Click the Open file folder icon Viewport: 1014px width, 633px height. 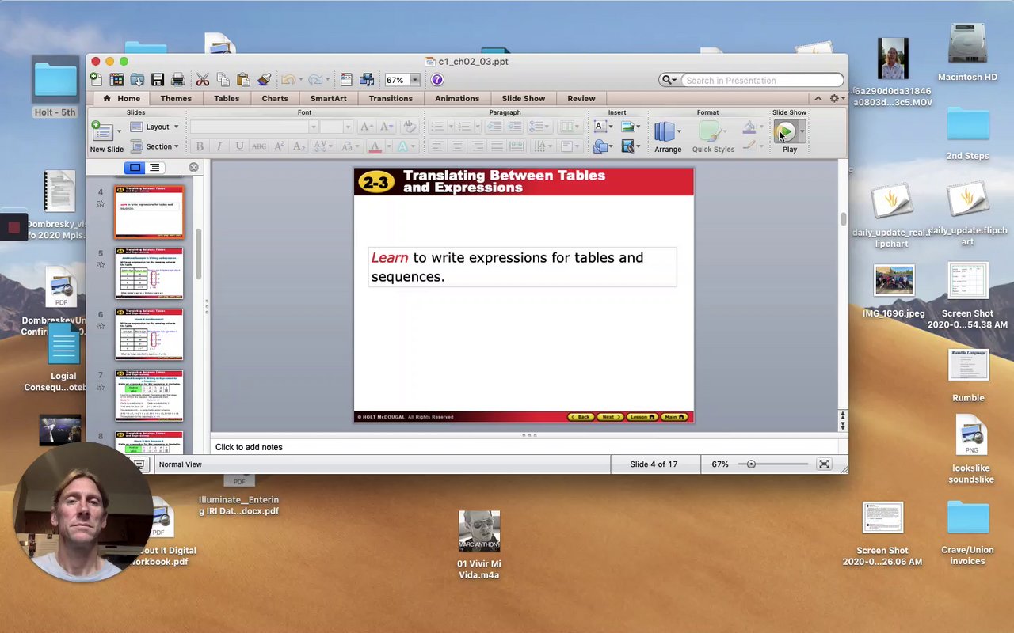tap(137, 80)
